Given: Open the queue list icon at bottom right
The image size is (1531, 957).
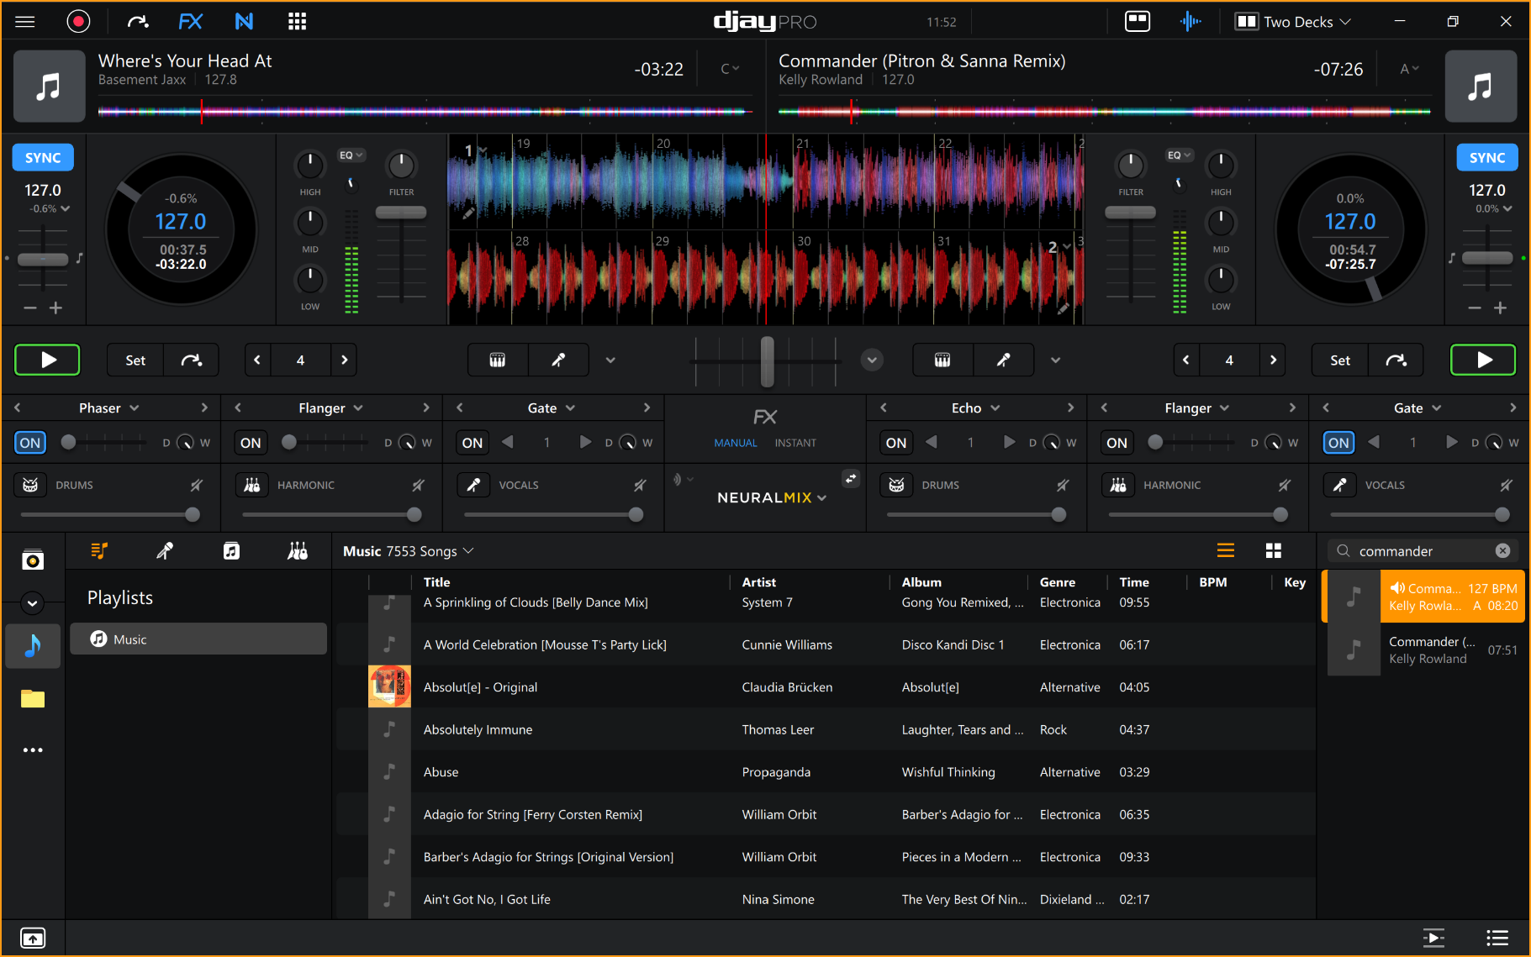Looking at the screenshot, I should coord(1497,938).
